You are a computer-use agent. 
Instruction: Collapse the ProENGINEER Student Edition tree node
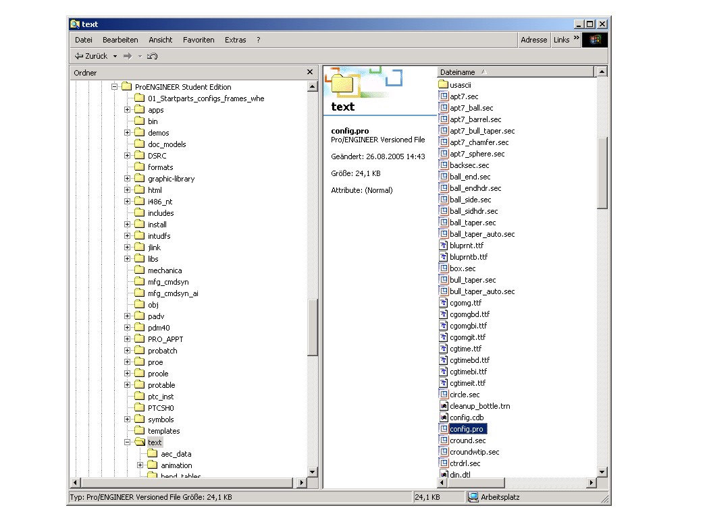pos(114,87)
